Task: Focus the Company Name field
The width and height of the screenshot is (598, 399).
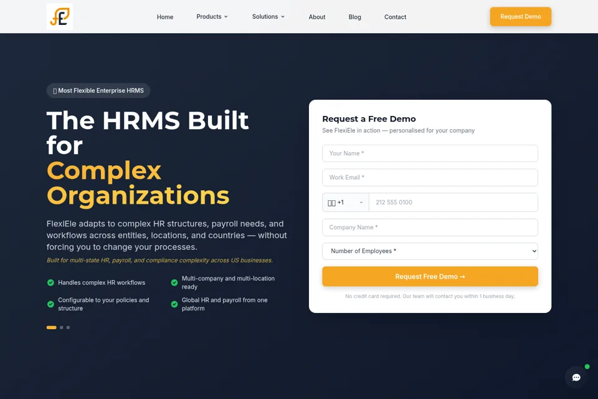Action: point(430,227)
